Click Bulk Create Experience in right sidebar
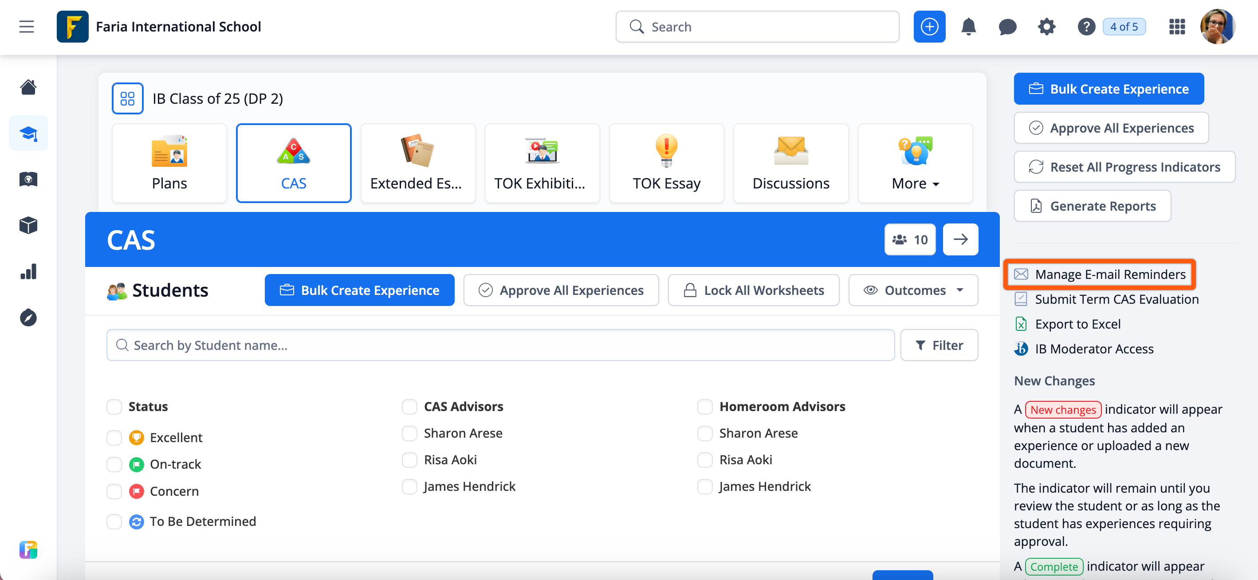Screen dimensions: 1258x580 coord(1109,88)
